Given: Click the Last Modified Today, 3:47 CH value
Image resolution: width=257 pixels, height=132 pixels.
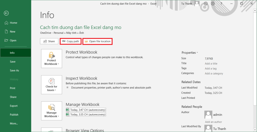Looking at the screenshot, I should coord(213,88).
